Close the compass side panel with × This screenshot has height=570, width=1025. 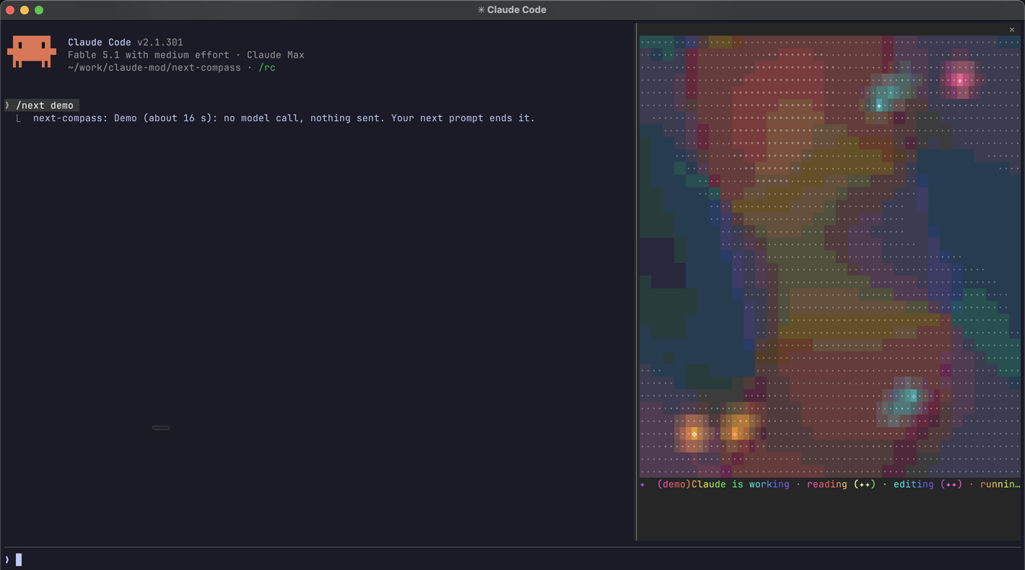1012,30
